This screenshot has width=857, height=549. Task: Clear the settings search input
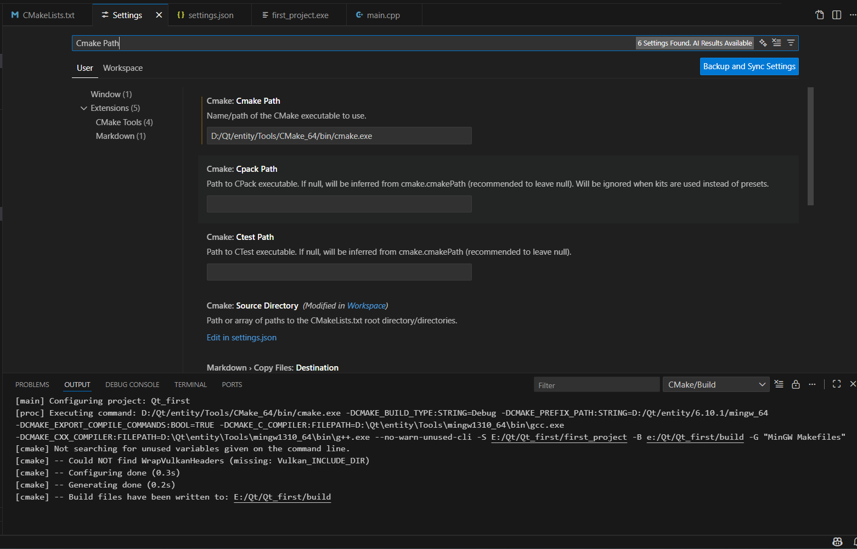[x=776, y=43]
